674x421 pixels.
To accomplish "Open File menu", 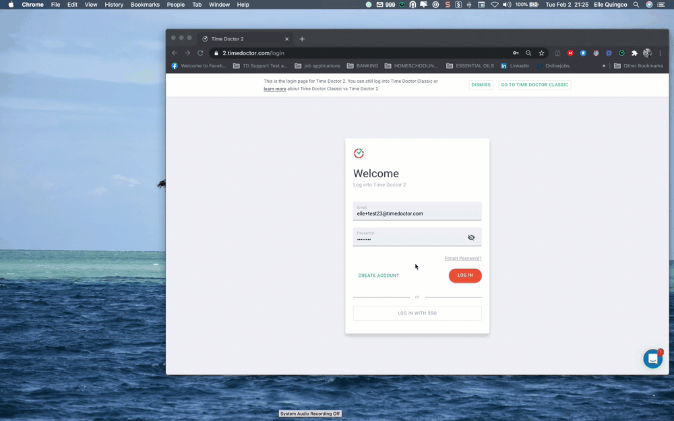I will coord(55,5).
